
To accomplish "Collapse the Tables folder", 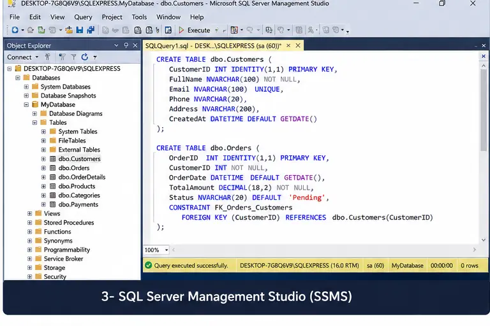I will [x=34, y=123].
